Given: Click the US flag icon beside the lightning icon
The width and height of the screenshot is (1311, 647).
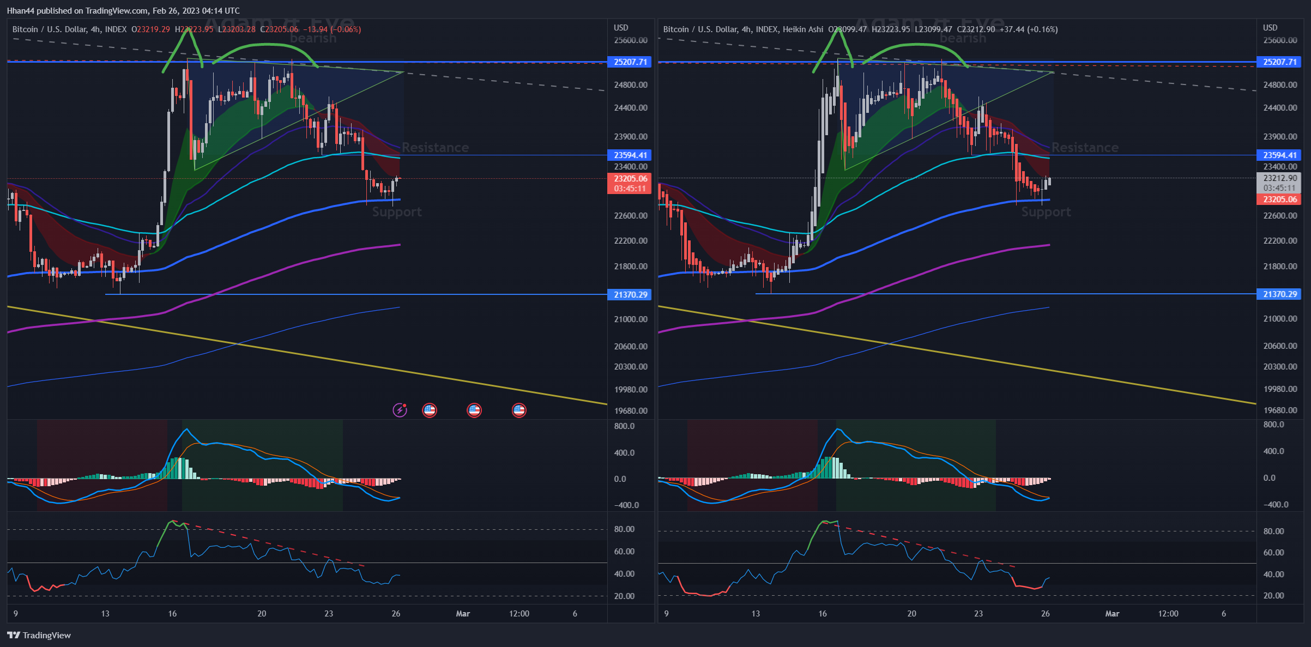Looking at the screenshot, I should pyautogui.click(x=430, y=410).
